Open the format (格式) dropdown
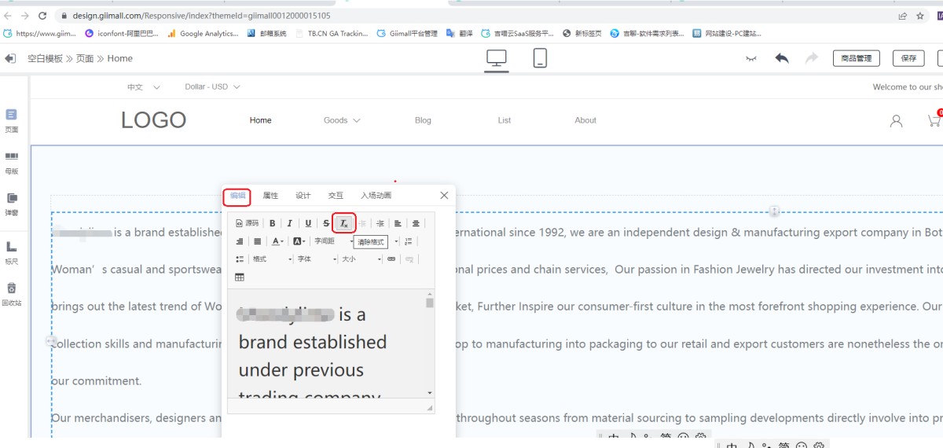 coord(271,259)
